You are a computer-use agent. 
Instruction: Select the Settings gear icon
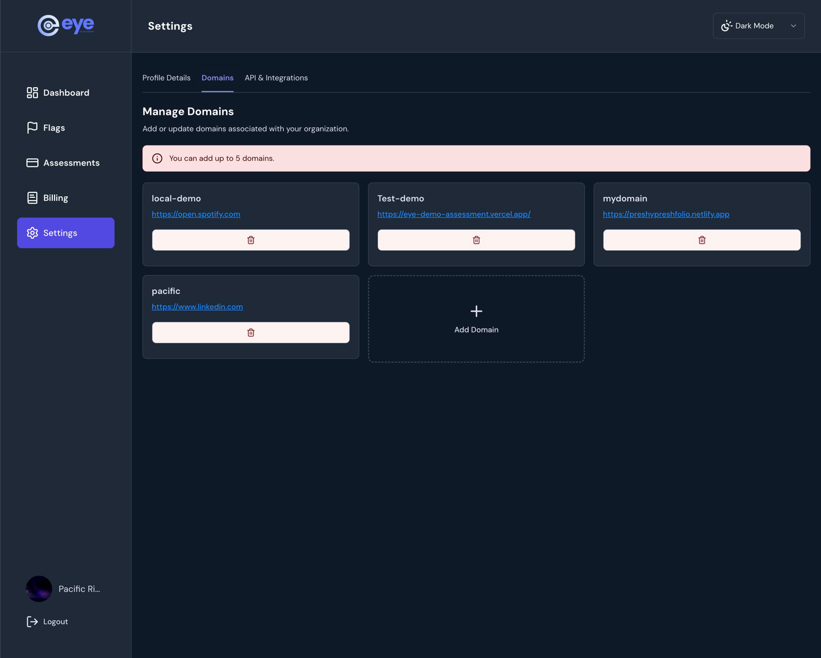[32, 233]
